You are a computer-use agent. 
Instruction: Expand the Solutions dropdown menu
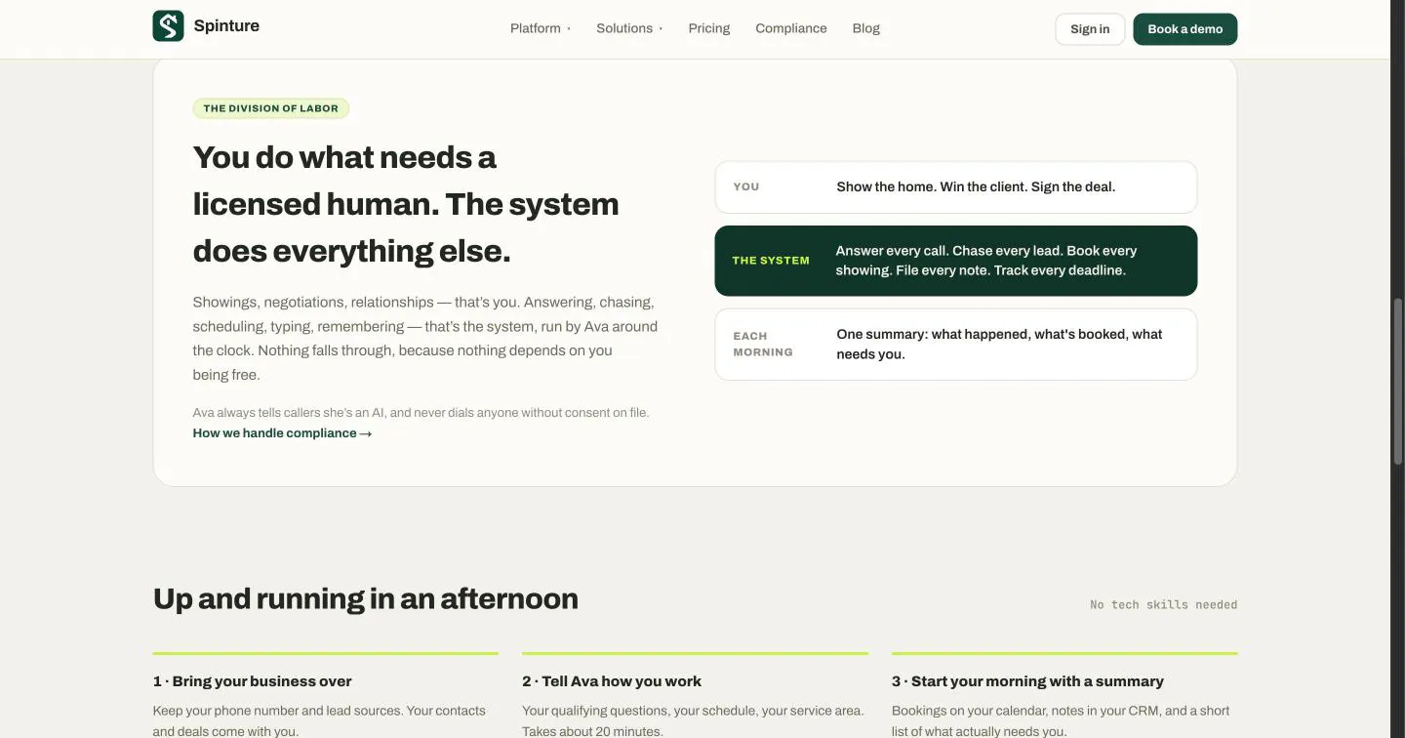pyautogui.click(x=629, y=28)
